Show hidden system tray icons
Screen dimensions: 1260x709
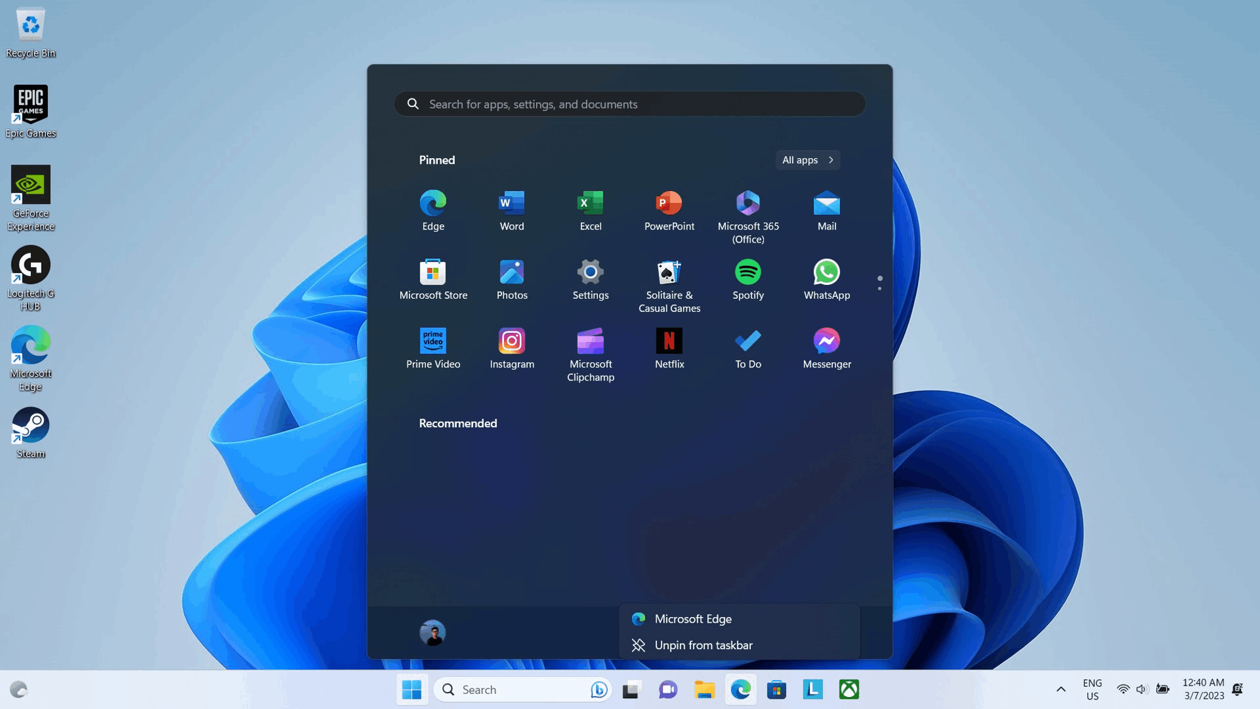click(1061, 689)
